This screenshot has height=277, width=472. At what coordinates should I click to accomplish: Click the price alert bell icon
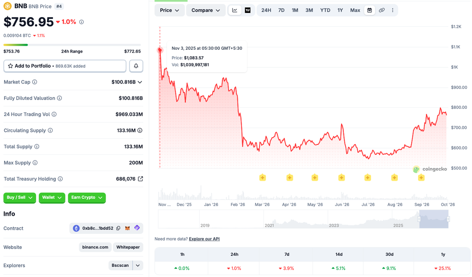click(x=136, y=66)
